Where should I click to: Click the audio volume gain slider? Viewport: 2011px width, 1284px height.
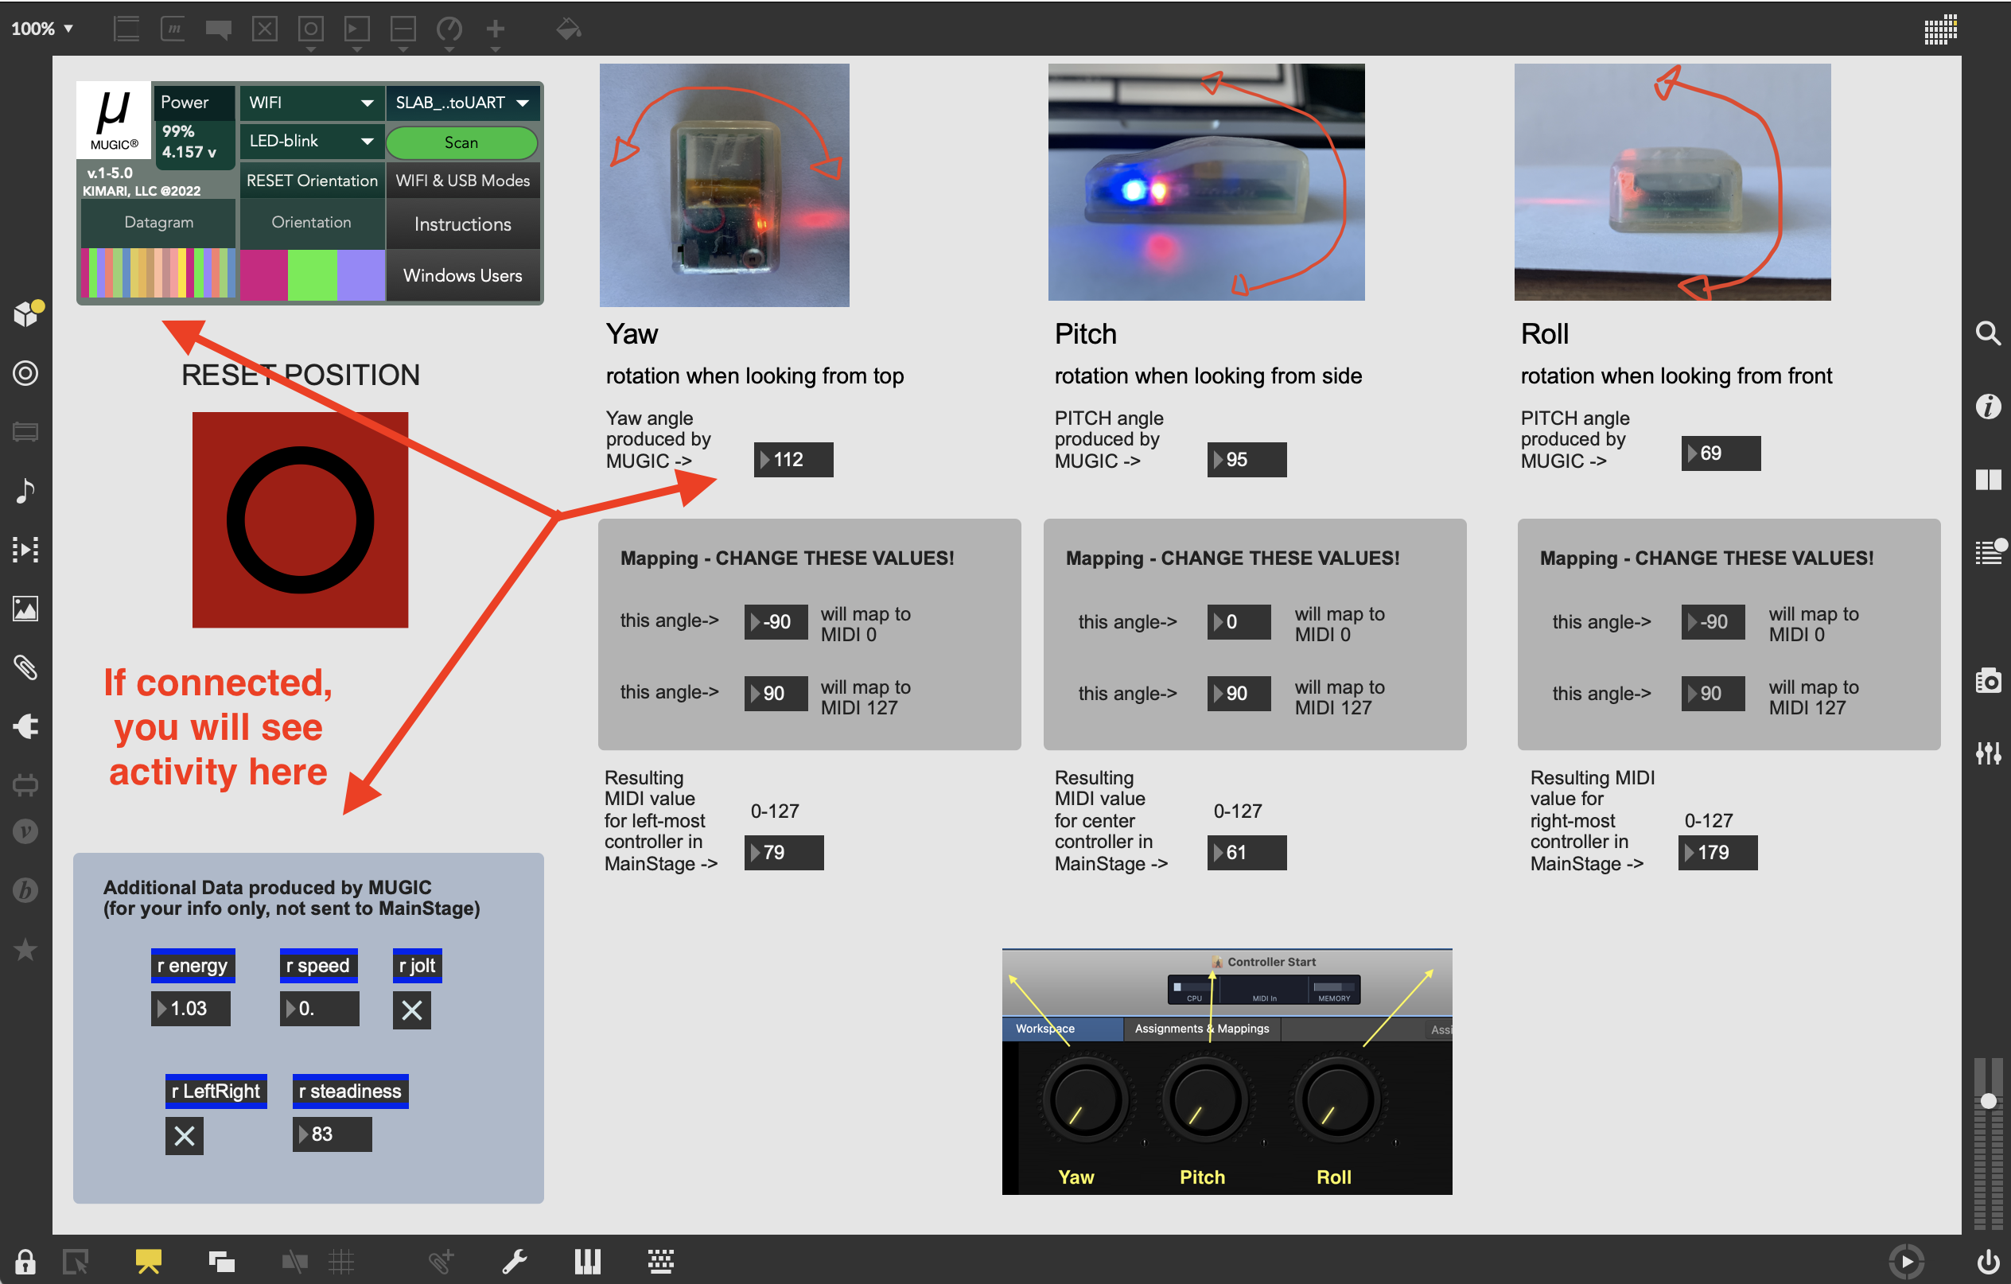click(1988, 1102)
